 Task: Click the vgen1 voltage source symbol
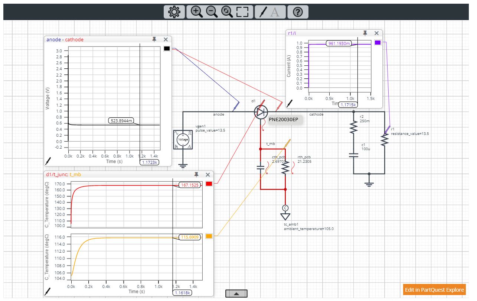(x=183, y=140)
